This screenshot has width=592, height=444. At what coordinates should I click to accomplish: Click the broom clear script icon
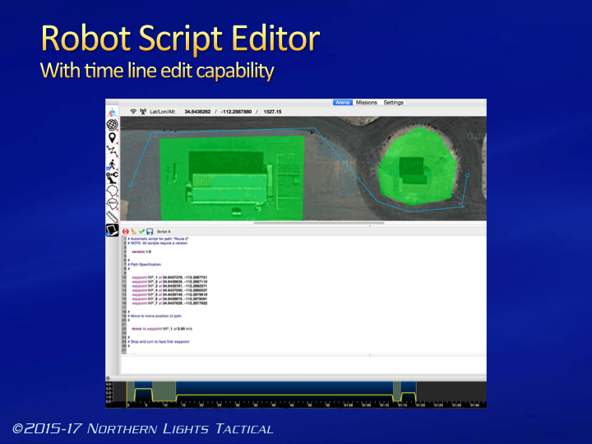coord(134,232)
